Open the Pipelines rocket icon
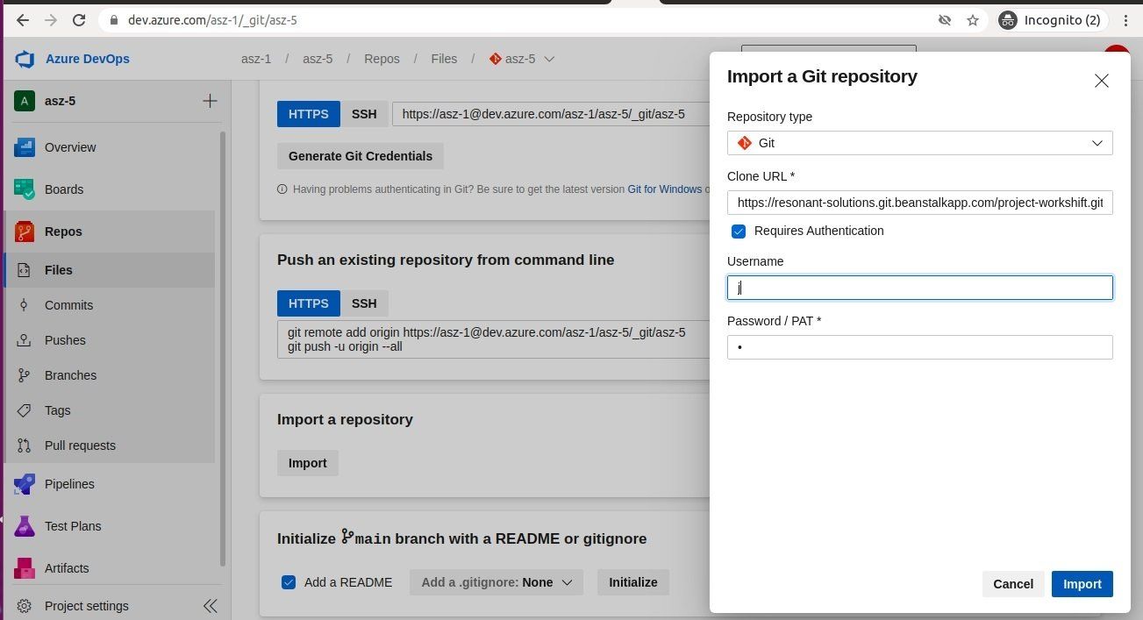 click(25, 484)
